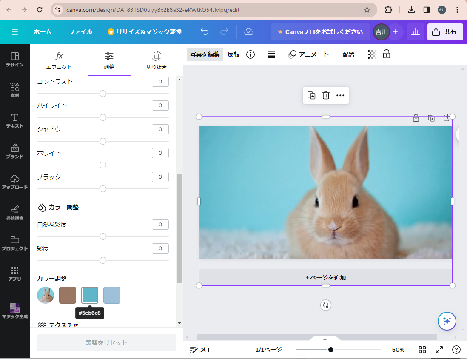Click ページを追加 to add page
467x359 pixels.
coord(326,278)
